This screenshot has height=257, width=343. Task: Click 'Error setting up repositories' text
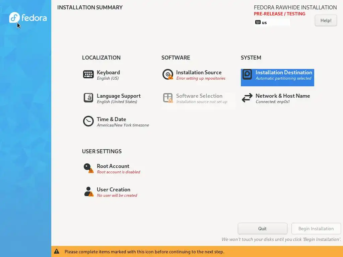click(201, 78)
